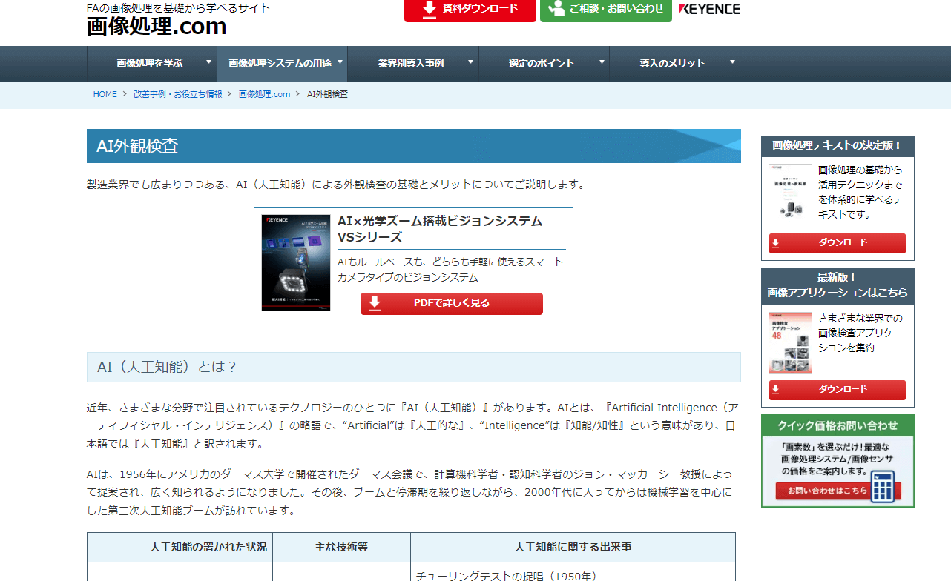Click the PDFで詳しく見る red button
951x581 pixels.
pos(451,304)
